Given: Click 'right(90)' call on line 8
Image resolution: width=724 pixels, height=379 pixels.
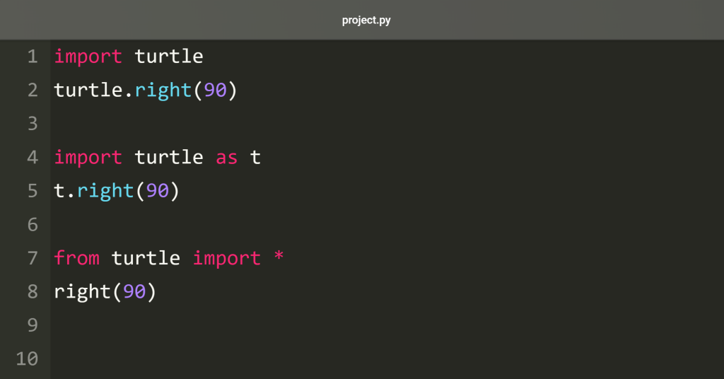Looking at the screenshot, I should (105, 292).
